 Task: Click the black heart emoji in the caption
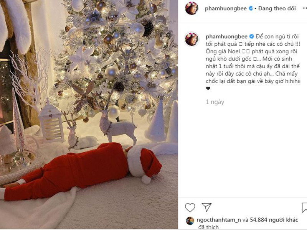coord(208,89)
